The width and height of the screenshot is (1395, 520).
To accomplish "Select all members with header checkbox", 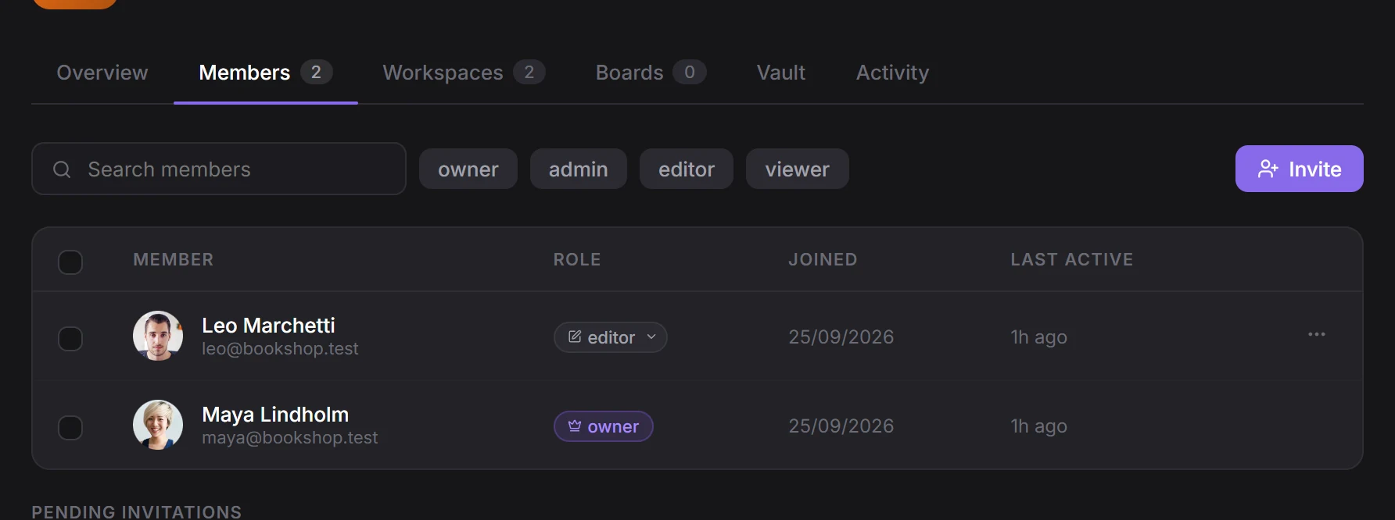I will [x=70, y=262].
